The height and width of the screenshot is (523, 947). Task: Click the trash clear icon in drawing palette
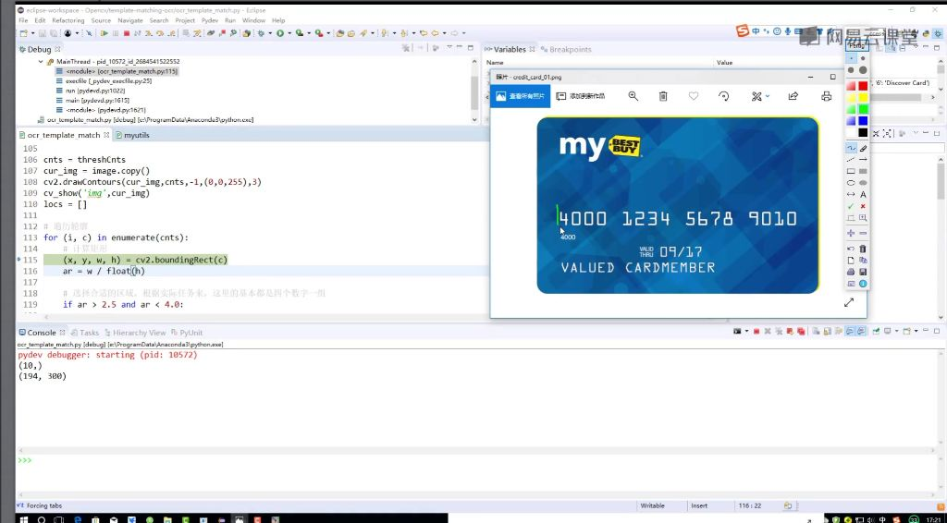863,249
